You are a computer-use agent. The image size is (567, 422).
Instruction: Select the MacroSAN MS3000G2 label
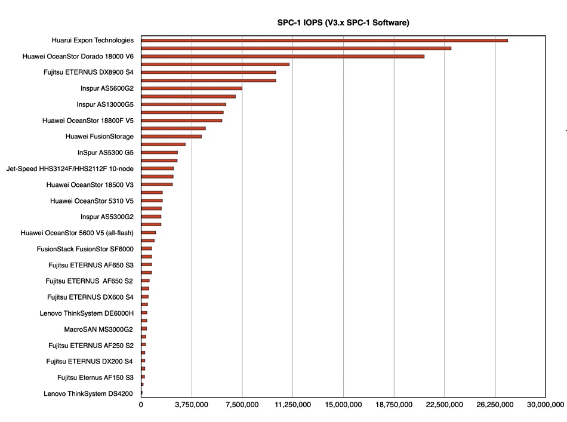[98, 329]
